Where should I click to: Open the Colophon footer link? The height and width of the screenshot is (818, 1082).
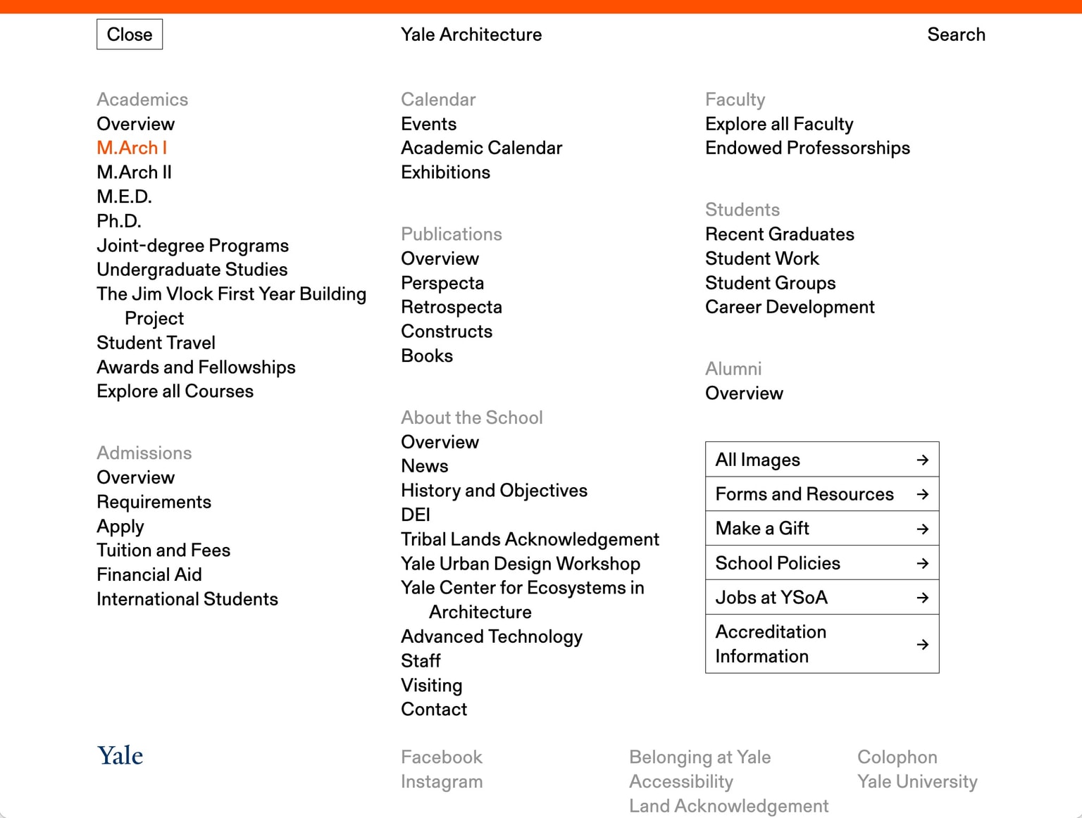[x=897, y=757]
